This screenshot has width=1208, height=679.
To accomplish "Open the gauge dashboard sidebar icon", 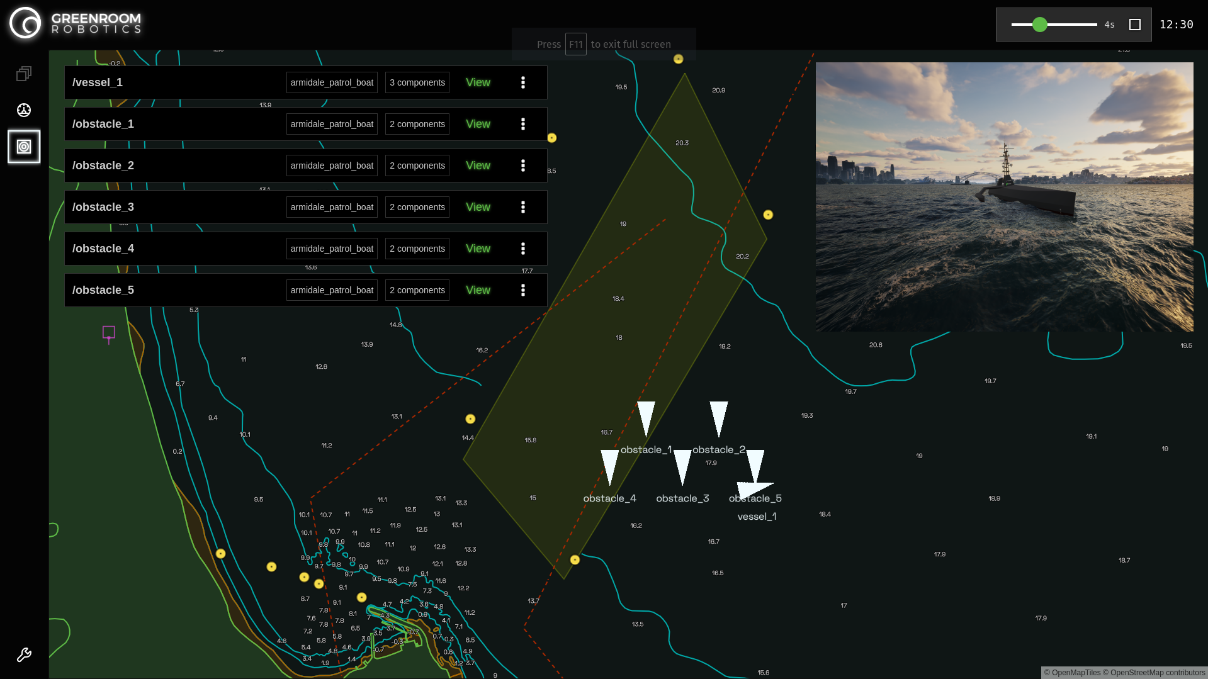I will tap(24, 110).
